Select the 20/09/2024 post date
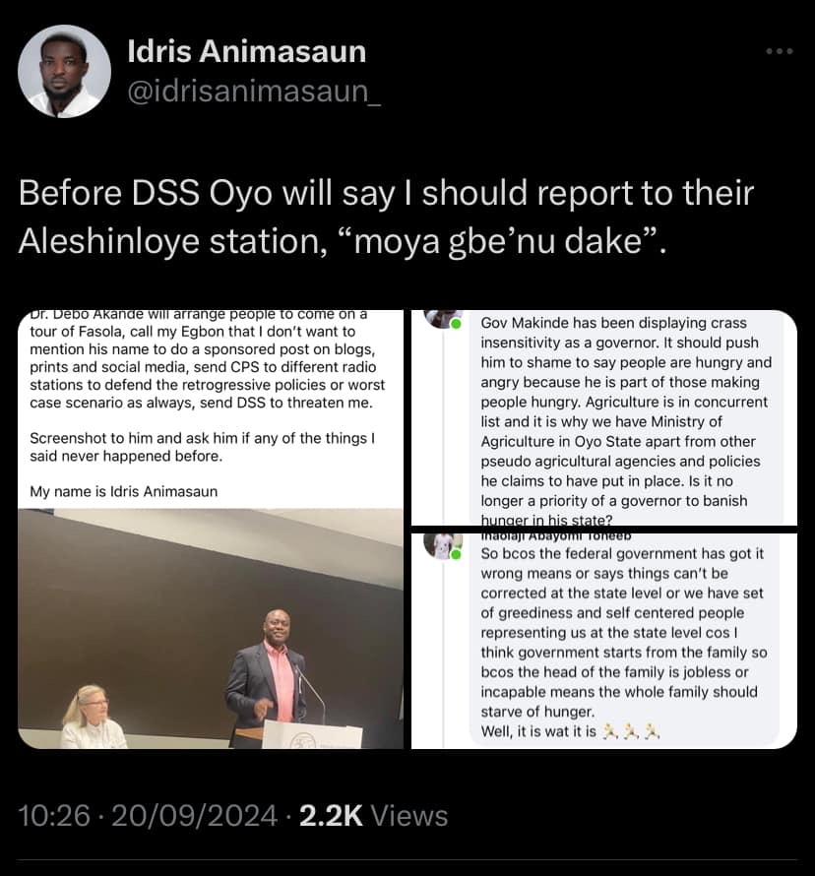Image resolution: width=815 pixels, height=876 pixels. pyautogui.click(x=194, y=816)
